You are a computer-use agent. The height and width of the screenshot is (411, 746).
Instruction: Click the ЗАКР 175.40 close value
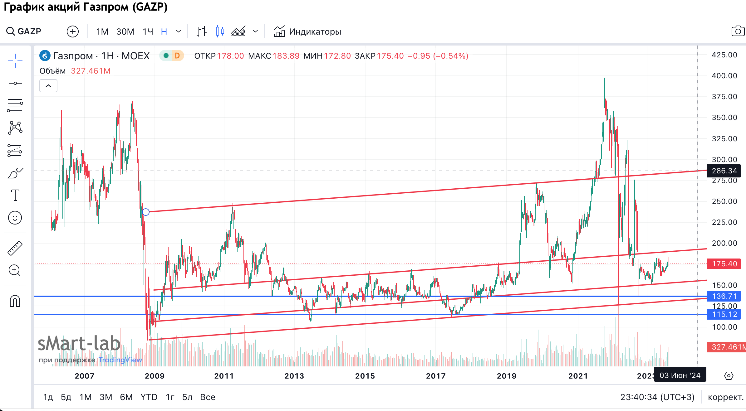379,56
